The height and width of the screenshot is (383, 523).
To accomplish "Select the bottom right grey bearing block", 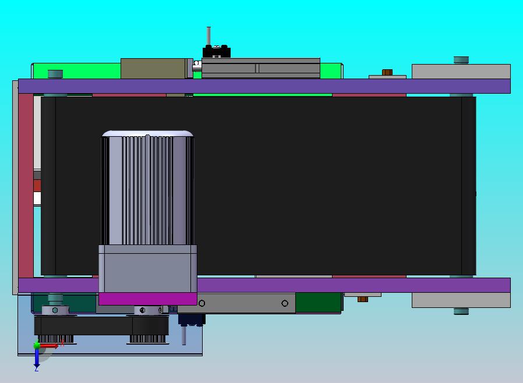I will click(461, 300).
